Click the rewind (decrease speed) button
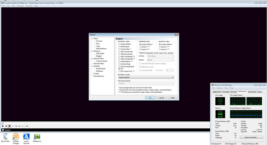 [16, 126]
